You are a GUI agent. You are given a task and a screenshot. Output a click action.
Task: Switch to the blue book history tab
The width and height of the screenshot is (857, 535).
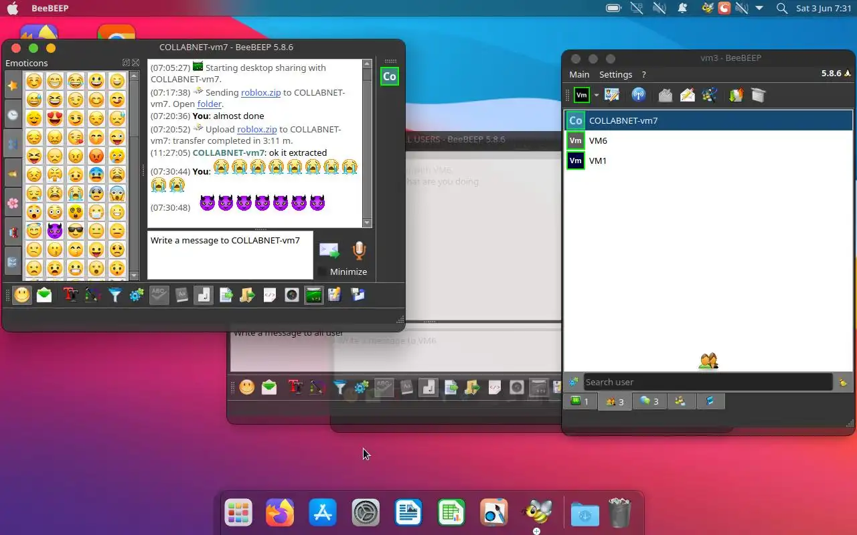point(710,401)
